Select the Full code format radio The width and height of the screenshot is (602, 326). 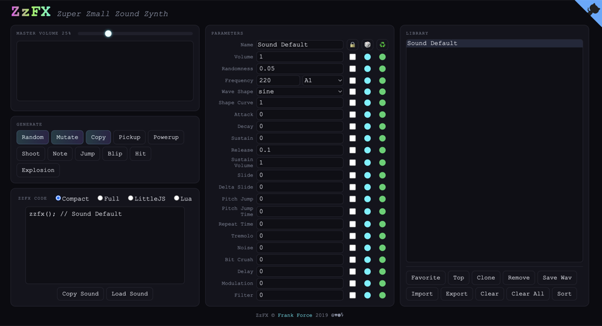[100, 198]
